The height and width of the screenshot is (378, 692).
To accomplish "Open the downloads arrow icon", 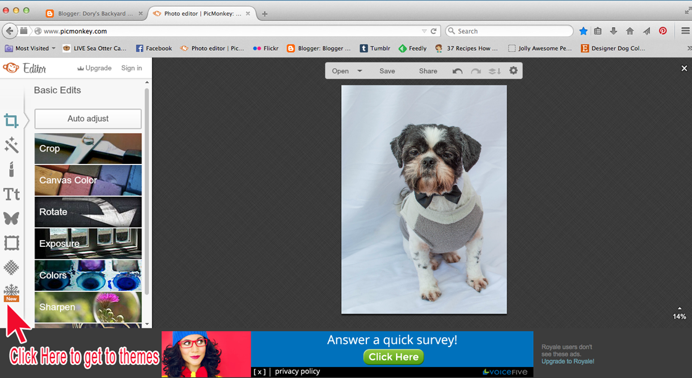I will coord(614,31).
